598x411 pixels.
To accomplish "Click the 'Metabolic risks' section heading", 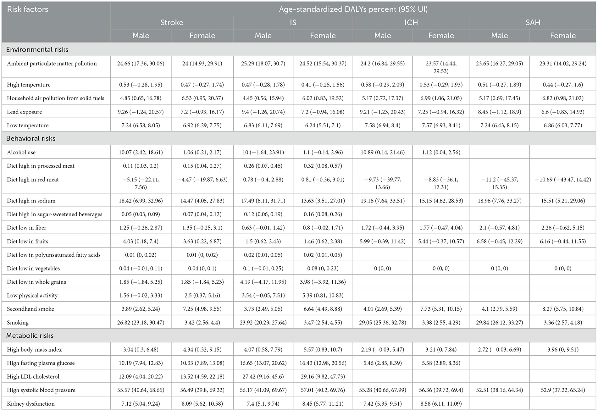I will tap(30, 336).
